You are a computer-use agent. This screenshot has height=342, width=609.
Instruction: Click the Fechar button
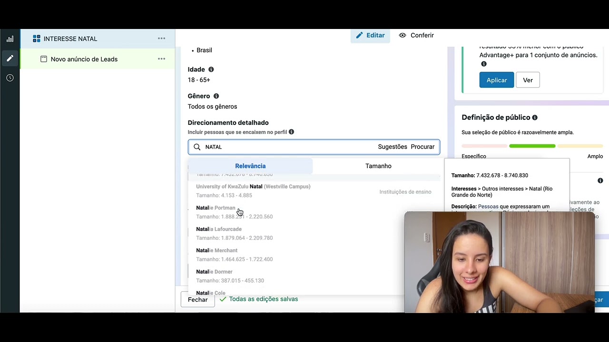pyautogui.click(x=197, y=300)
